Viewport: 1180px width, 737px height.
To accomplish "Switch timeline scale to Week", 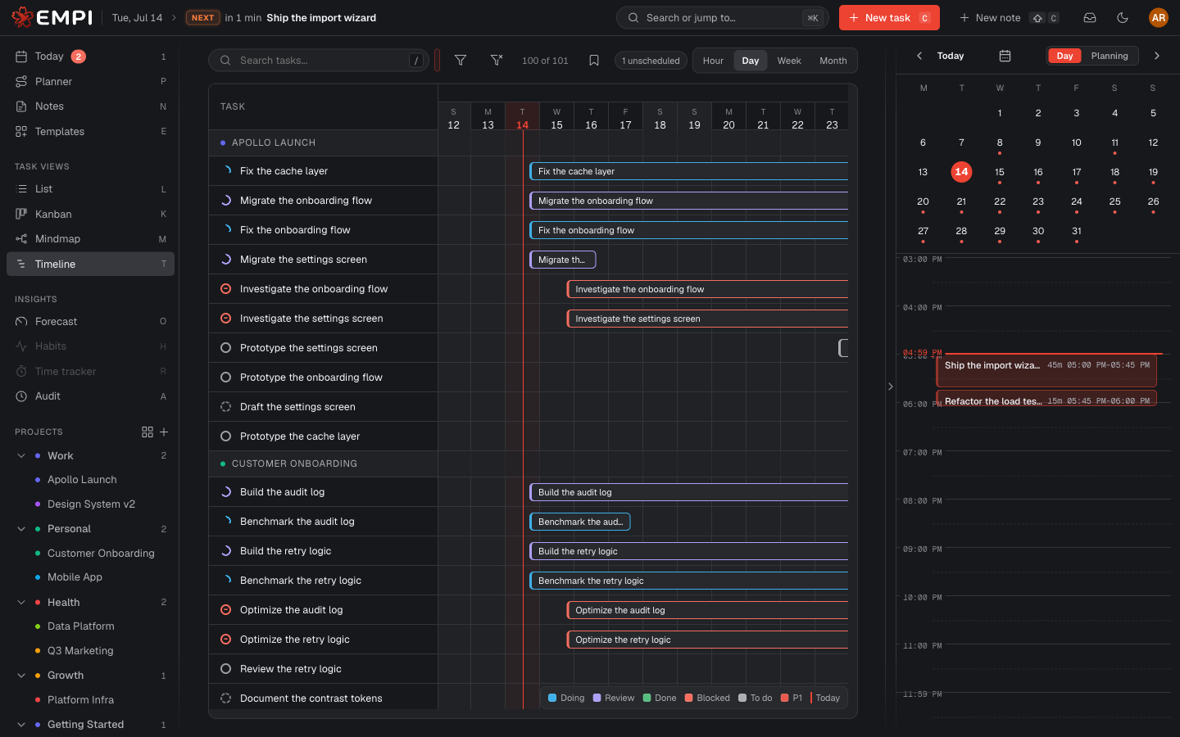I will (x=789, y=61).
